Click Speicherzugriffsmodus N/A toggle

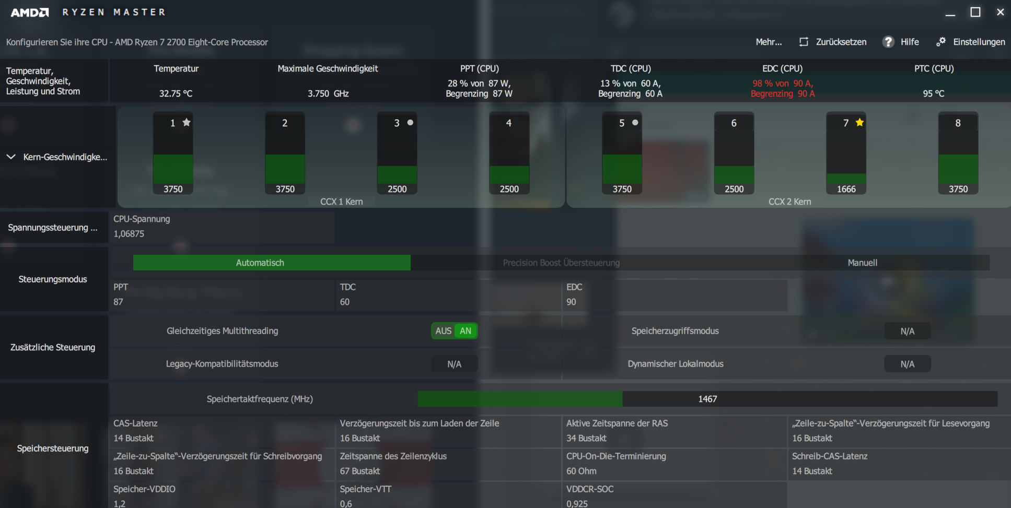click(908, 331)
